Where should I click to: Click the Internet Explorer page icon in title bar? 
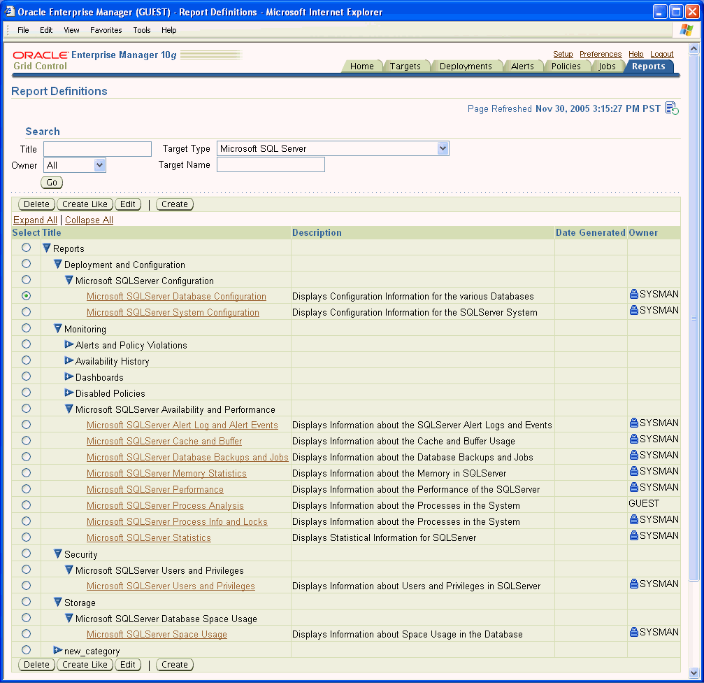click(x=10, y=11)
